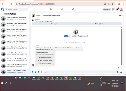The height and width of the screenshot is (91, 126).
Task: Click View buyer button
Action: (54, 24)
